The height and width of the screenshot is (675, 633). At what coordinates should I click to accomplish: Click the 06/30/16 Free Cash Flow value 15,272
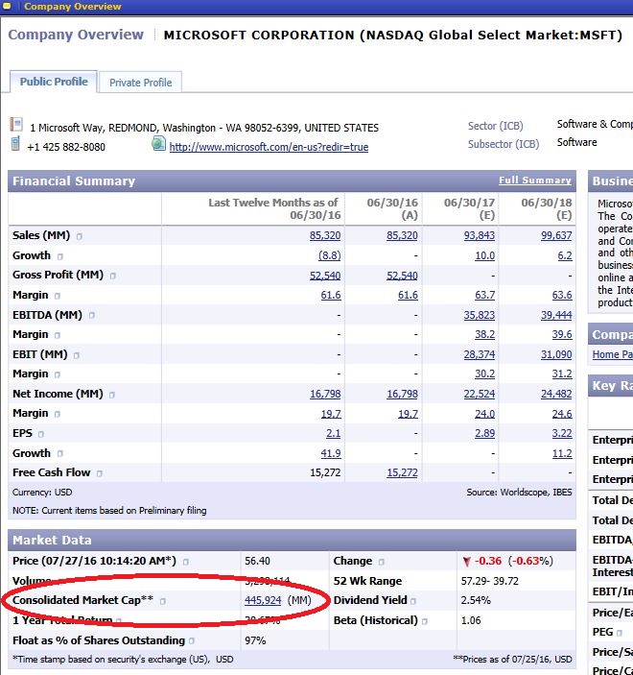402,472
